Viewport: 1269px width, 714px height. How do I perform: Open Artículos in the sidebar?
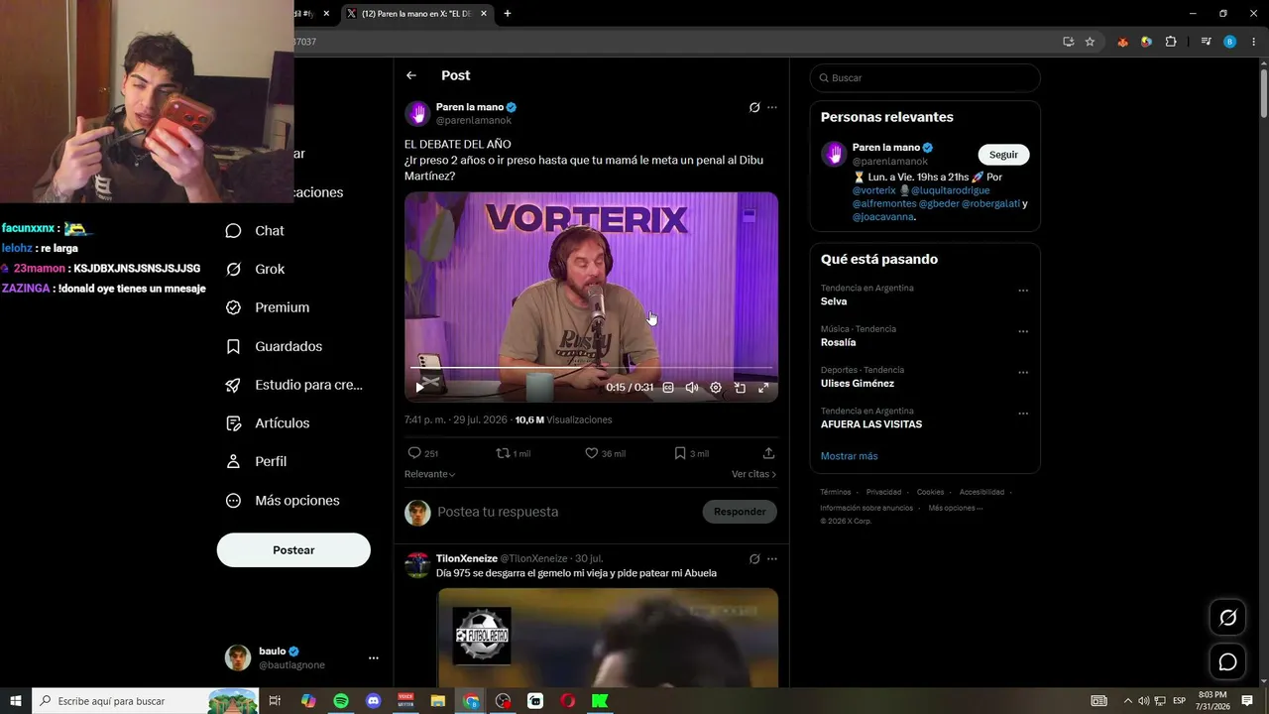coord(268,423)
